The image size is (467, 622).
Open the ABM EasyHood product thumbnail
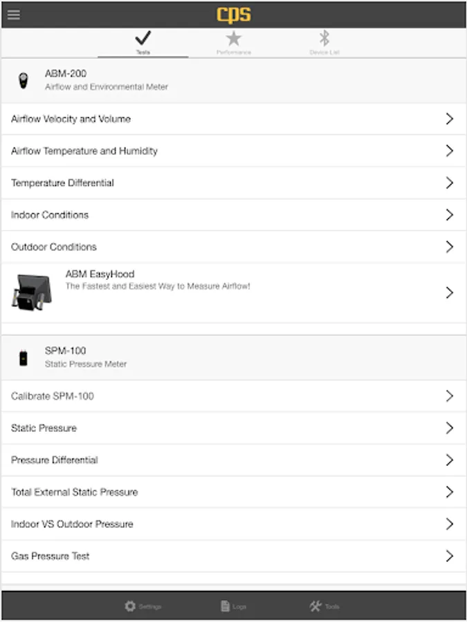31,292
